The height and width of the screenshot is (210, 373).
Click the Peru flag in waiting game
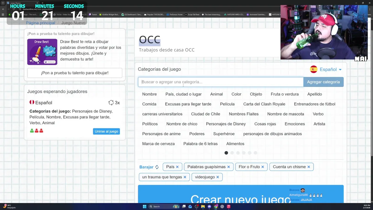point(32,102)
